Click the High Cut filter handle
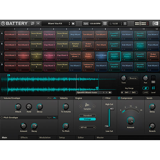Viewport: 160px width, 160px height. coord(112,109)
